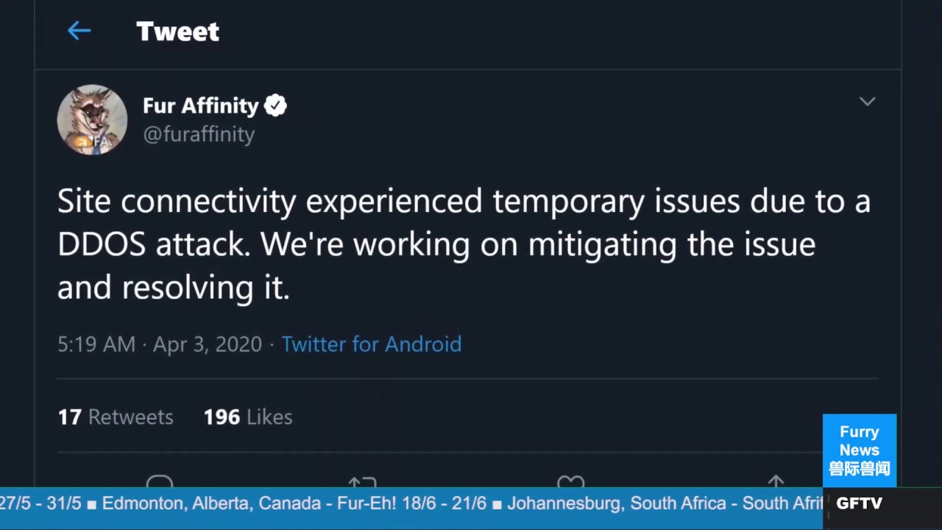Click the retweet arrows icon
This screenshot has height=530, width=942.
coord(362,481)
